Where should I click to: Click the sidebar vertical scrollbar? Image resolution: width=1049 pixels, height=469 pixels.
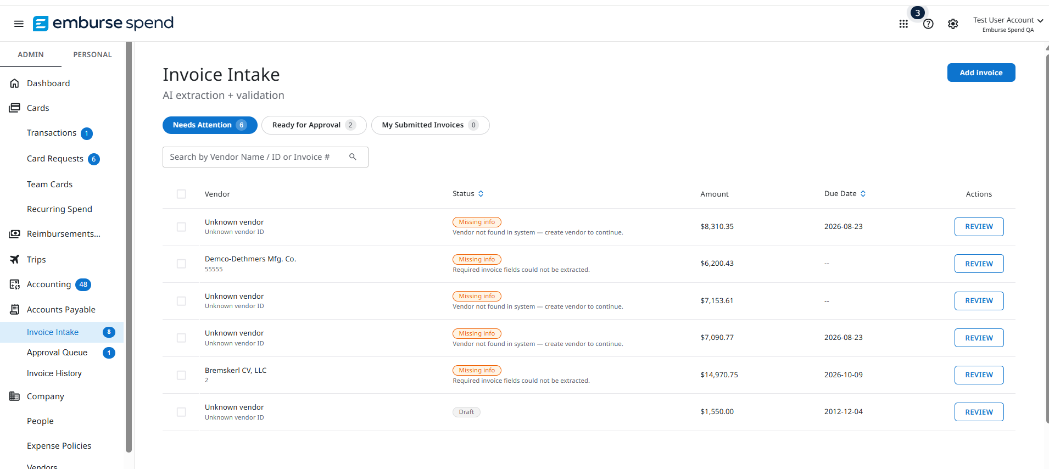click(x=129, y=247)
